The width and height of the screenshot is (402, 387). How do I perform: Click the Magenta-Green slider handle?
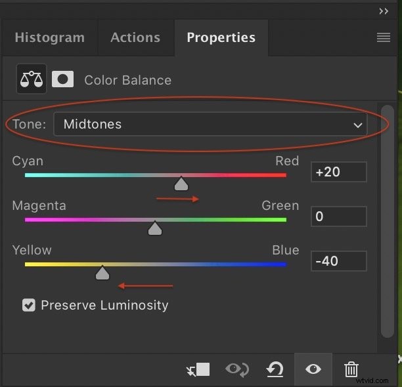pos(155,228)
